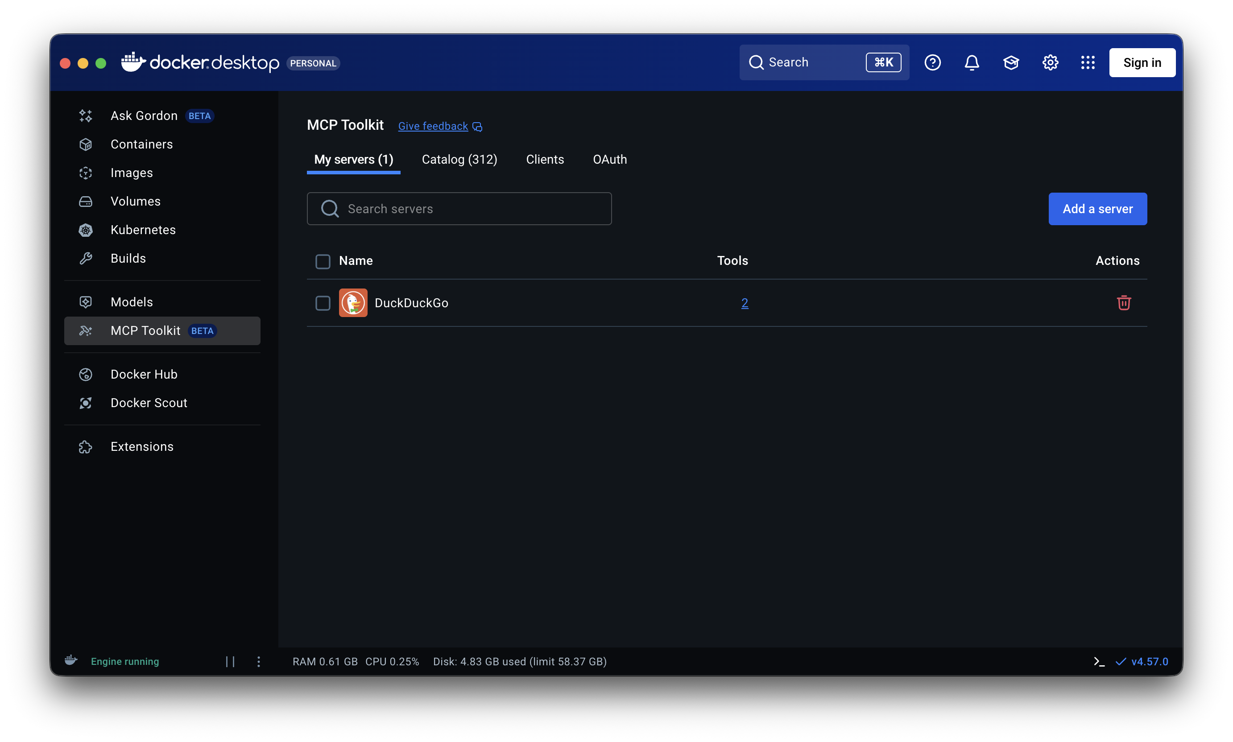Open DuckDuckGo tools count link
1233x742 pixels.
click(744, 303)
